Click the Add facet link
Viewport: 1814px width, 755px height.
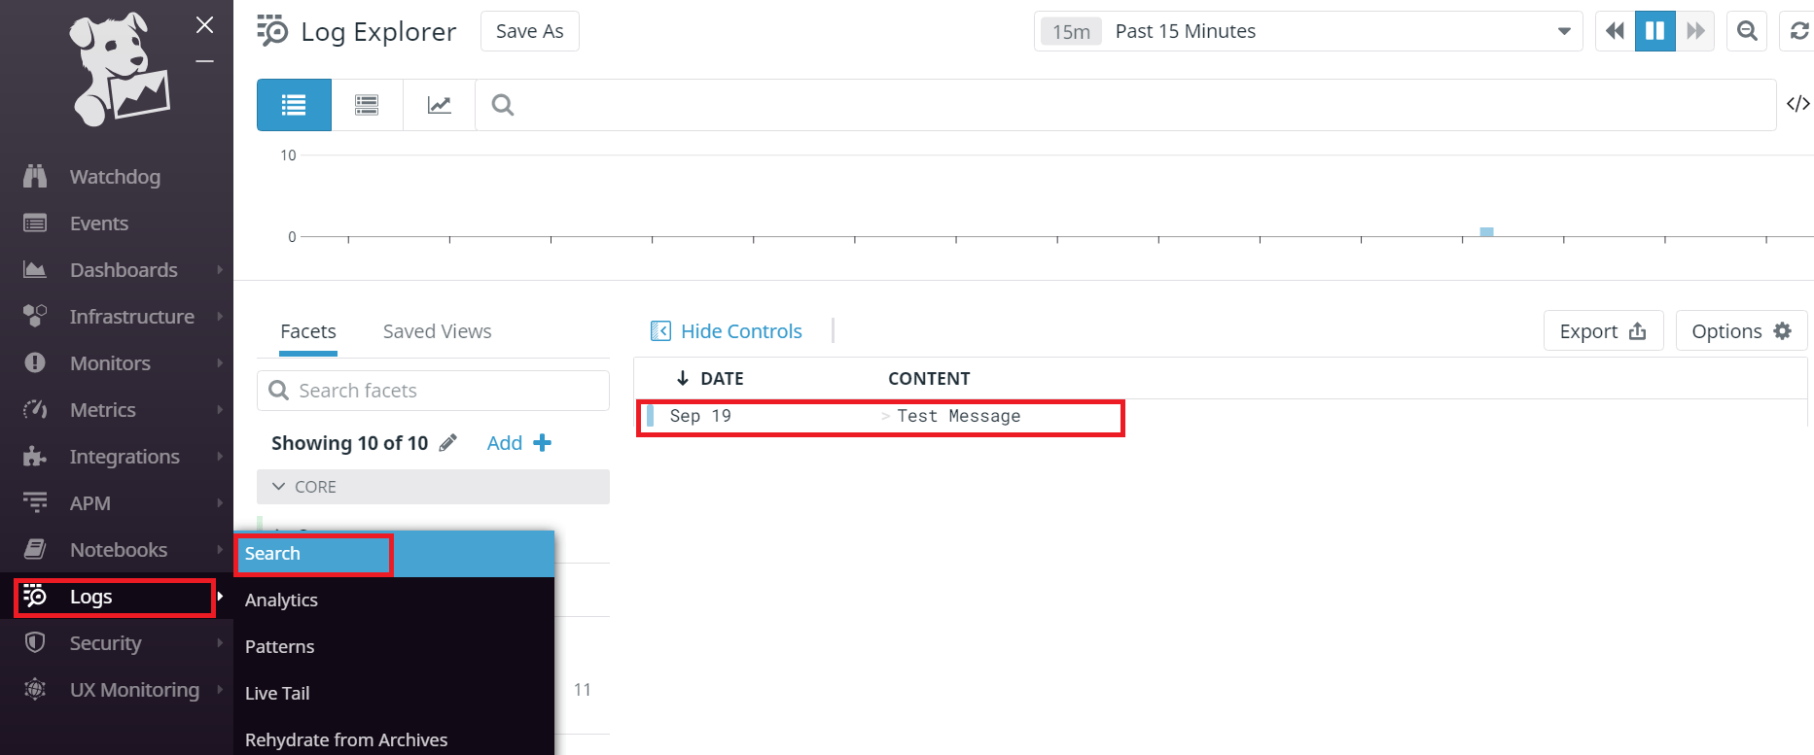[x=518, y=443]
